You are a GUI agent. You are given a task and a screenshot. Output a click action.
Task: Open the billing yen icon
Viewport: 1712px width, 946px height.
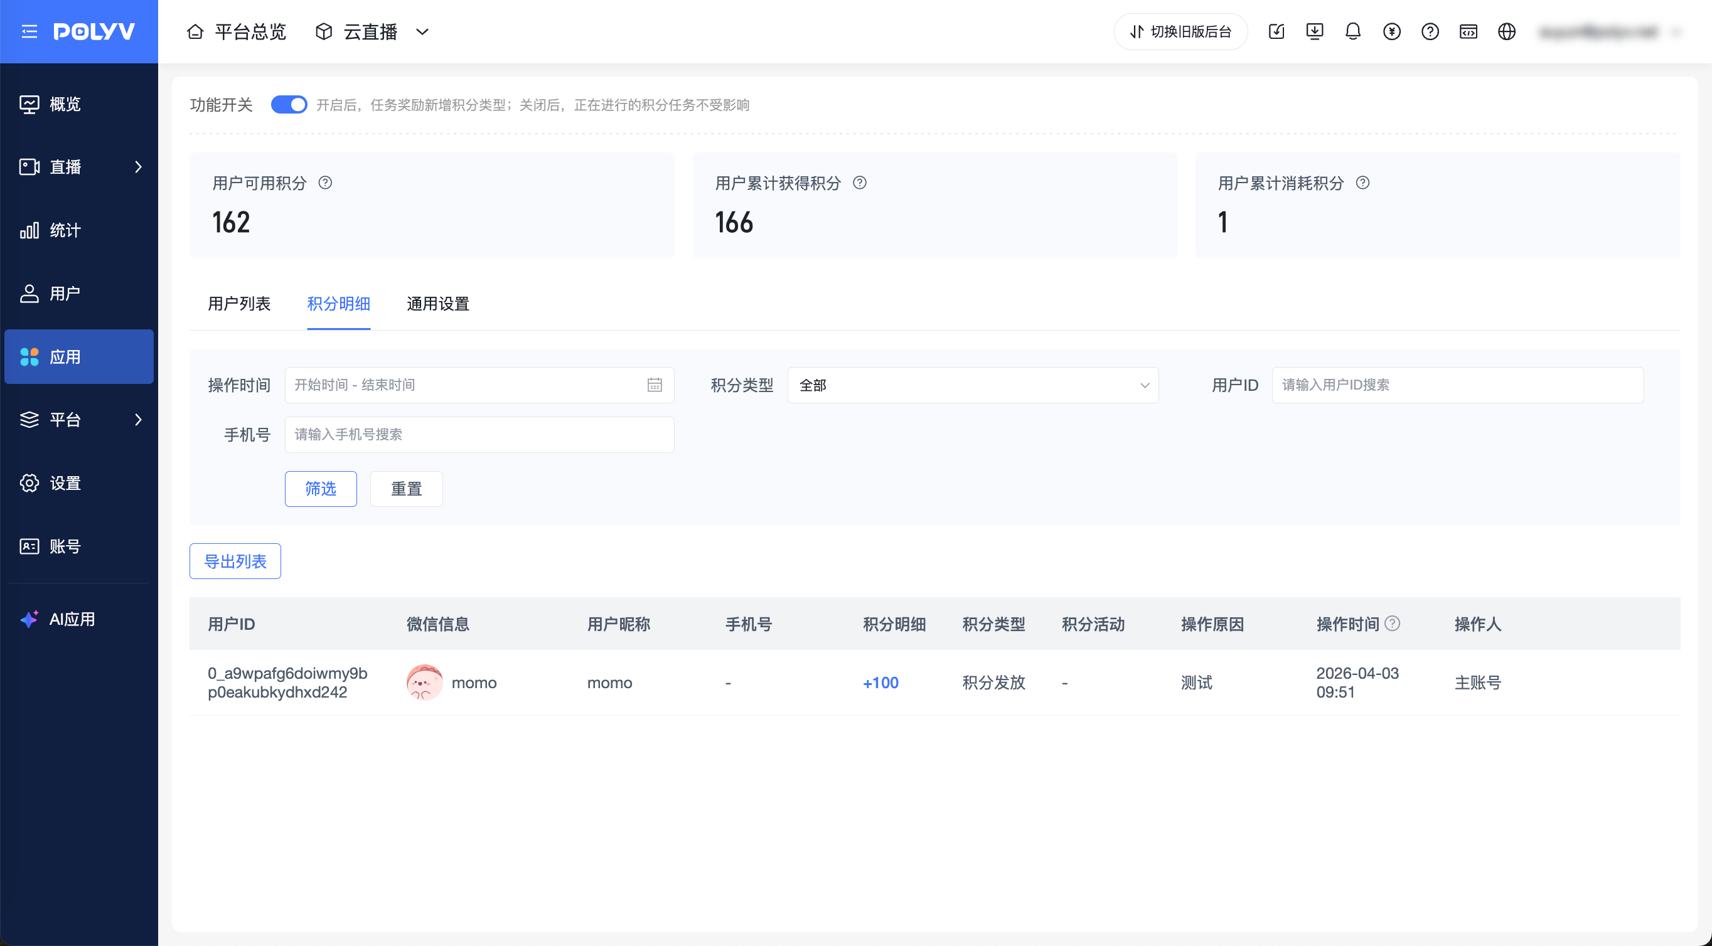[x=1392, y=31]
